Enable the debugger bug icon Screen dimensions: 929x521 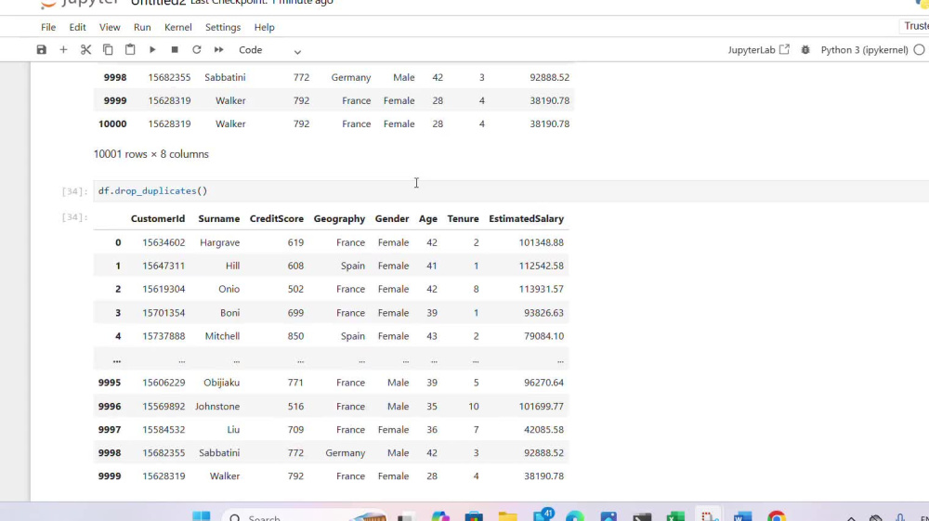click(805, 50)
